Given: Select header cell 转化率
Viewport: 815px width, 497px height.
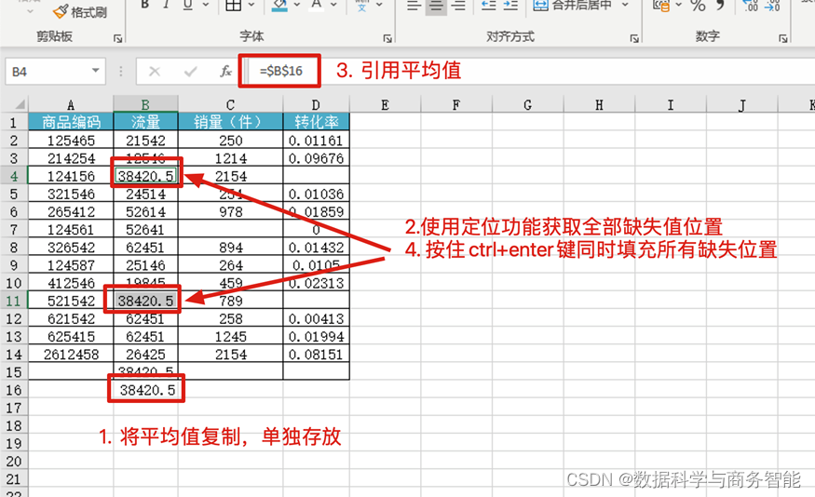Looking at the screenshot, I should (316, 122).
